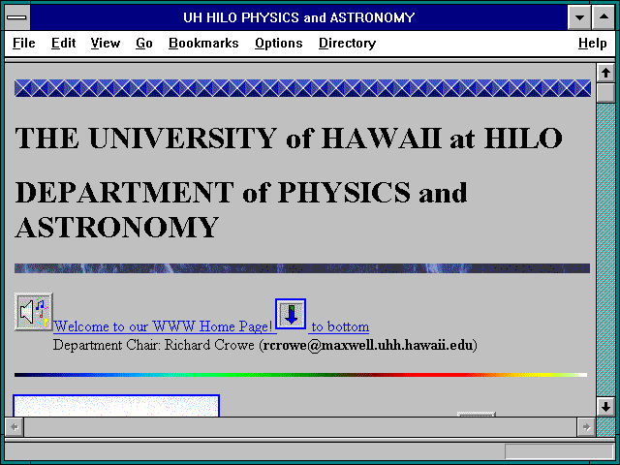Minimize the window with down-triangle button
The height and width of the screenshot is (465, 620).
pos(579,17)
